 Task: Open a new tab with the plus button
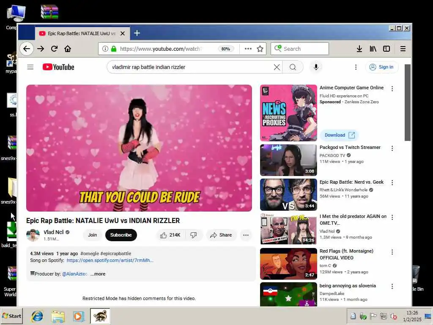(137, 33)
